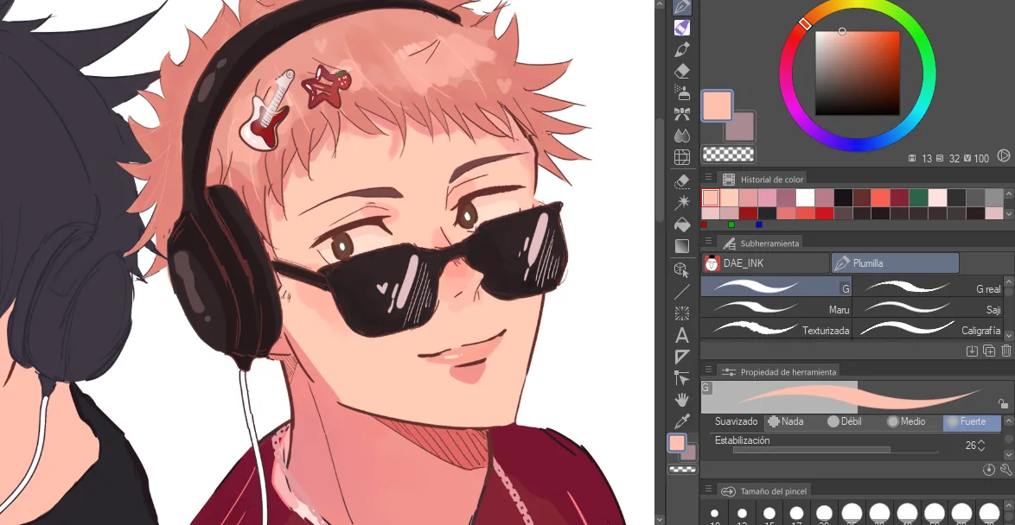This screenshot has width=1015, height=525.
Task: Switch to Historial de color tab
Action: click(x=763, y=179)
